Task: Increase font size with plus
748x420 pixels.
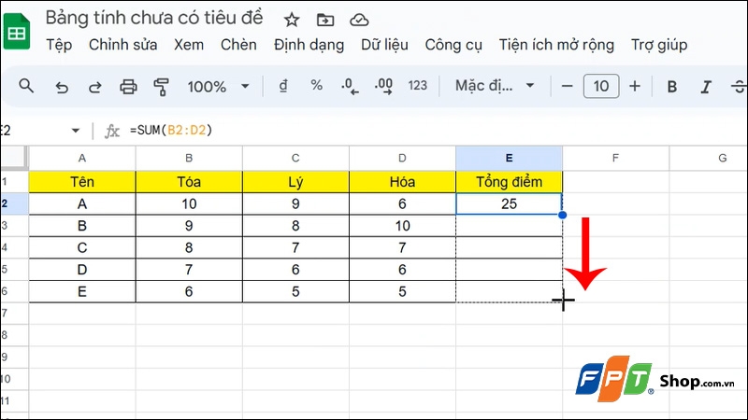Action: click(635, 86)
